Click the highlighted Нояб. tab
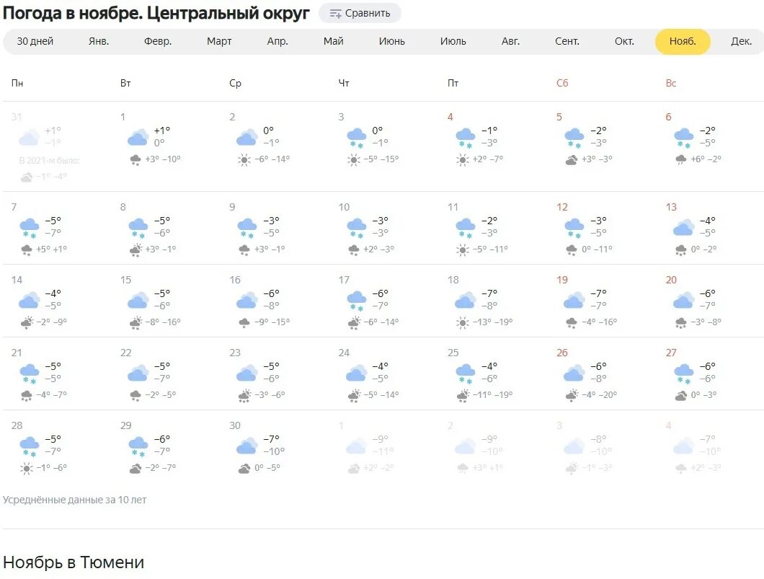Screen dimensions: 764x579 point(683,41)
